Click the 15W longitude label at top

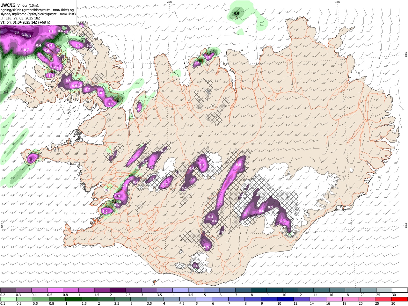(x=338, y=2)
